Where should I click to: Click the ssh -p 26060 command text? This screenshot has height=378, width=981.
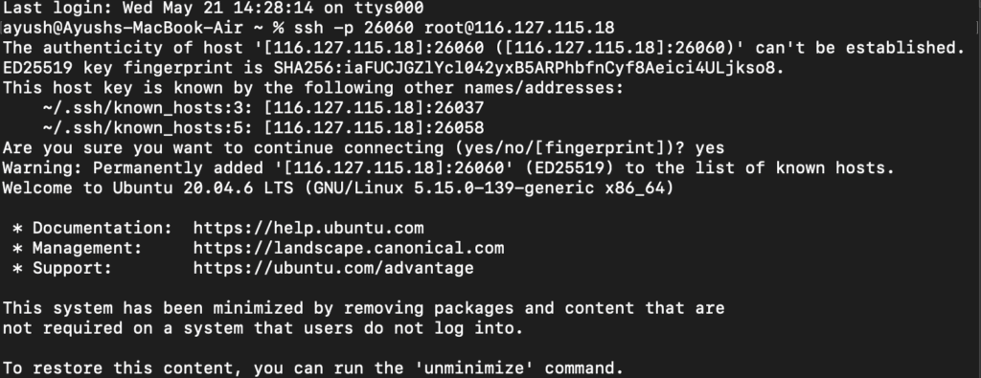[354, 28]
